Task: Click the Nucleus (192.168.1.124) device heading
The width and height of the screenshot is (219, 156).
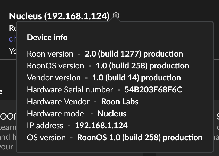Action: tap(59, 16)
